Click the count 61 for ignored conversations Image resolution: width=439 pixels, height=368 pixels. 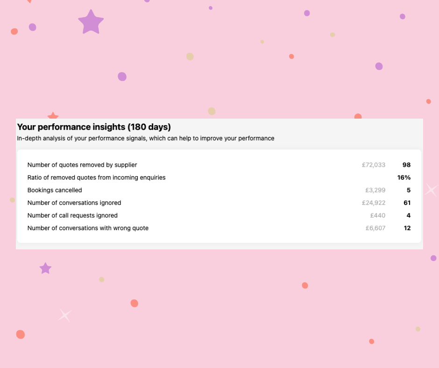click(x=407, y=203)
